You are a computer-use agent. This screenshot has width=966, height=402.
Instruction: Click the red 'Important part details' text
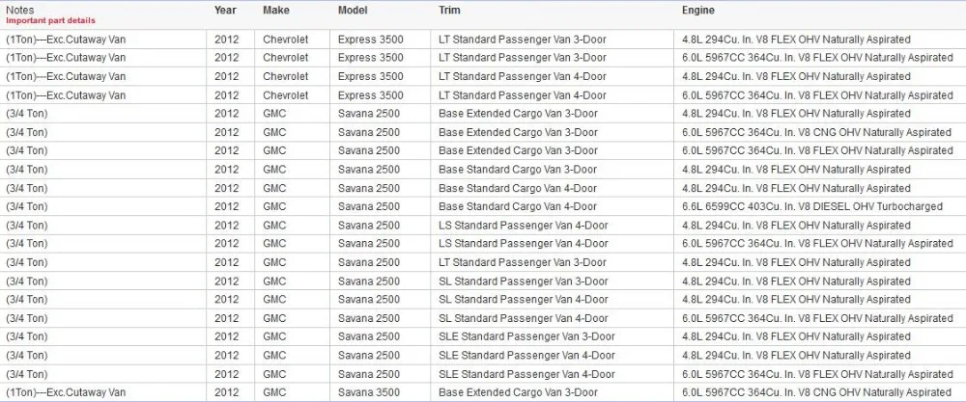(50, 20)
